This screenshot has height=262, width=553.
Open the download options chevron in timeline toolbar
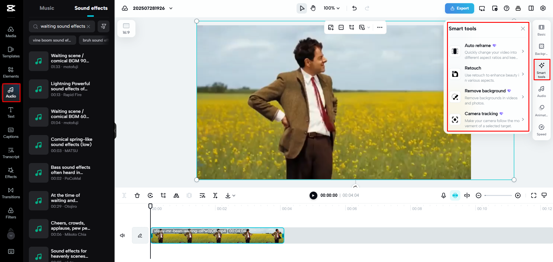click(234, 195)
